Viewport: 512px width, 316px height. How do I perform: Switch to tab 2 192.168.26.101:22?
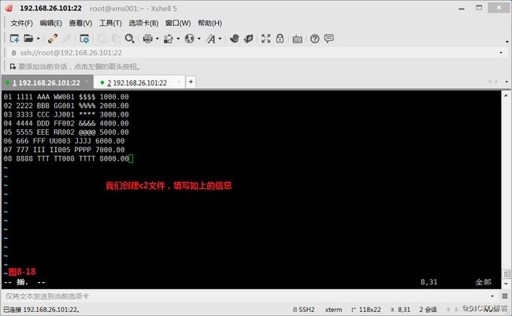pyautogui.click(x=139, y=83)
